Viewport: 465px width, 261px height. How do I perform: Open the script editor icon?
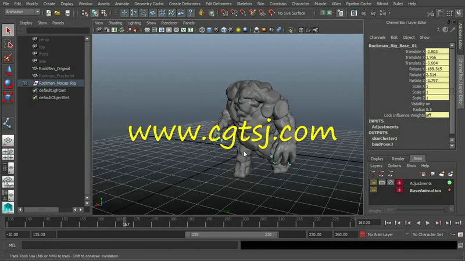coord(460,245)
